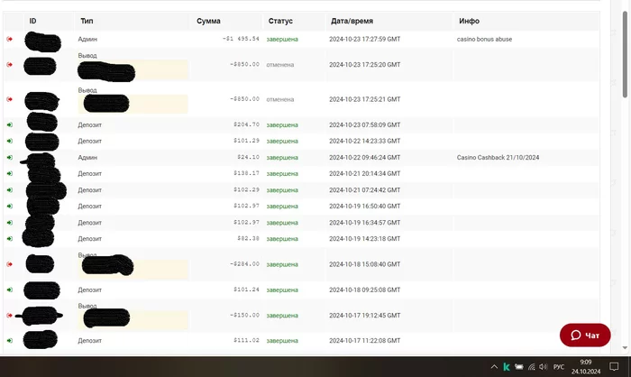This screenshot has height=377, width=631.
Task: Open the network Wi-Fi tray icon
Action: 532,366
